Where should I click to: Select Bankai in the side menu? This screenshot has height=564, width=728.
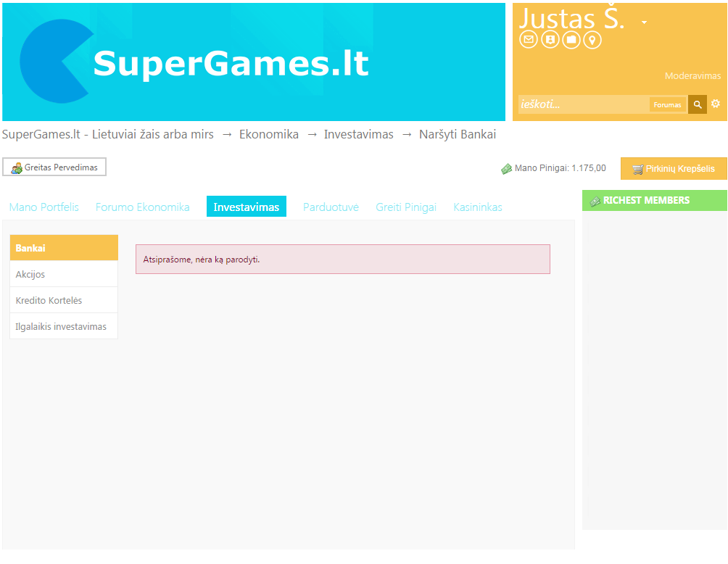pyautogui.click(x=64, y=248)
